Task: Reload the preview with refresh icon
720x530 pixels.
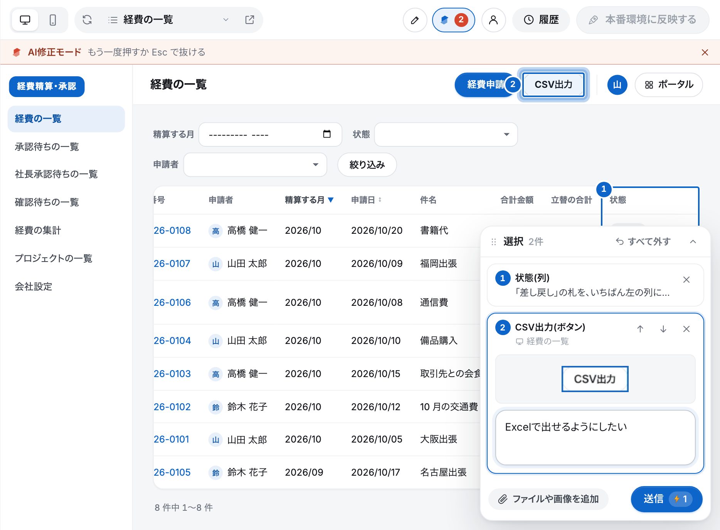Action: coord(87,20)
